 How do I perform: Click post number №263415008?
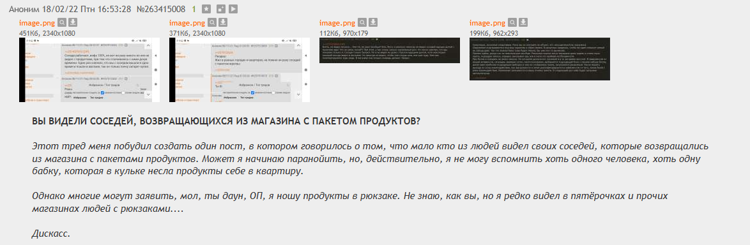(x=161, y=9)
